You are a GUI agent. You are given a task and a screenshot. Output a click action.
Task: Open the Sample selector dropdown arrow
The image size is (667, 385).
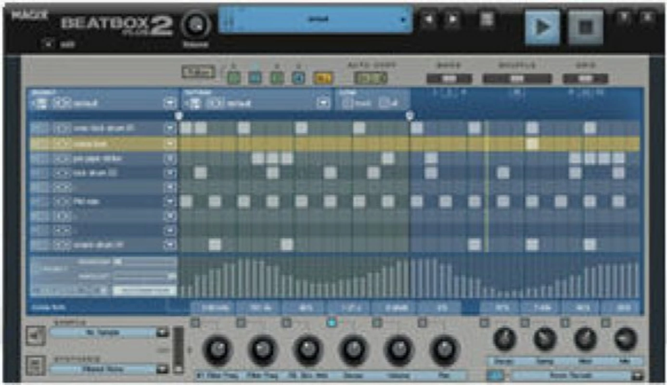coord(162,333)
